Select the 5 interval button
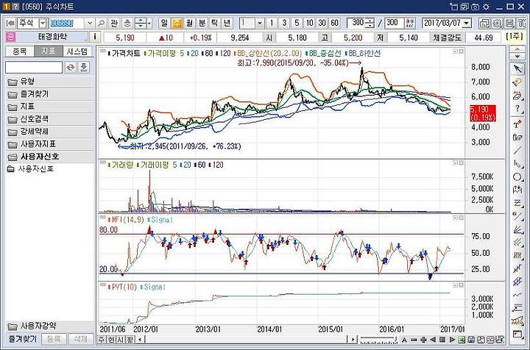The image size is (530, 350). pyautogui.click(x=297, y=24)
